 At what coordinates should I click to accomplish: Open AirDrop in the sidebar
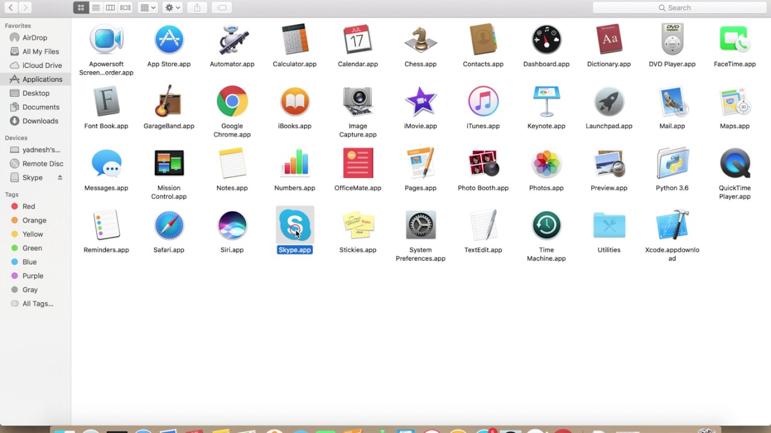click(35, 37)
